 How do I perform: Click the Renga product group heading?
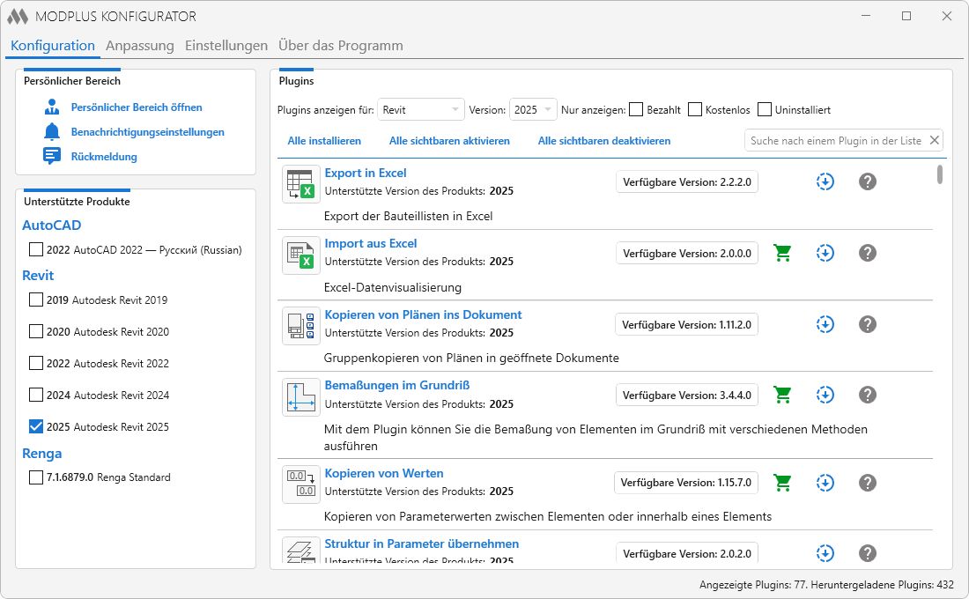point(42,453)
